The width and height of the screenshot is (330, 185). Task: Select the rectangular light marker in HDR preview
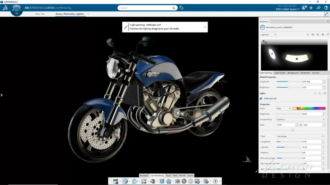click(x=297, y=58)
